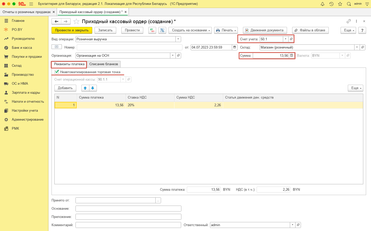Open Банк и касса section in sidebar

(22, 47)
